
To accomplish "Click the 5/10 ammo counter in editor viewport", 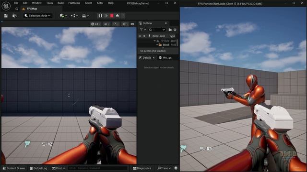I will (47, 144).
